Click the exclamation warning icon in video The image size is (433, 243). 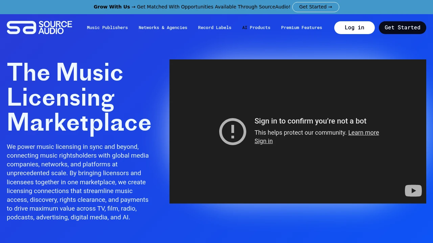point(233,132)
